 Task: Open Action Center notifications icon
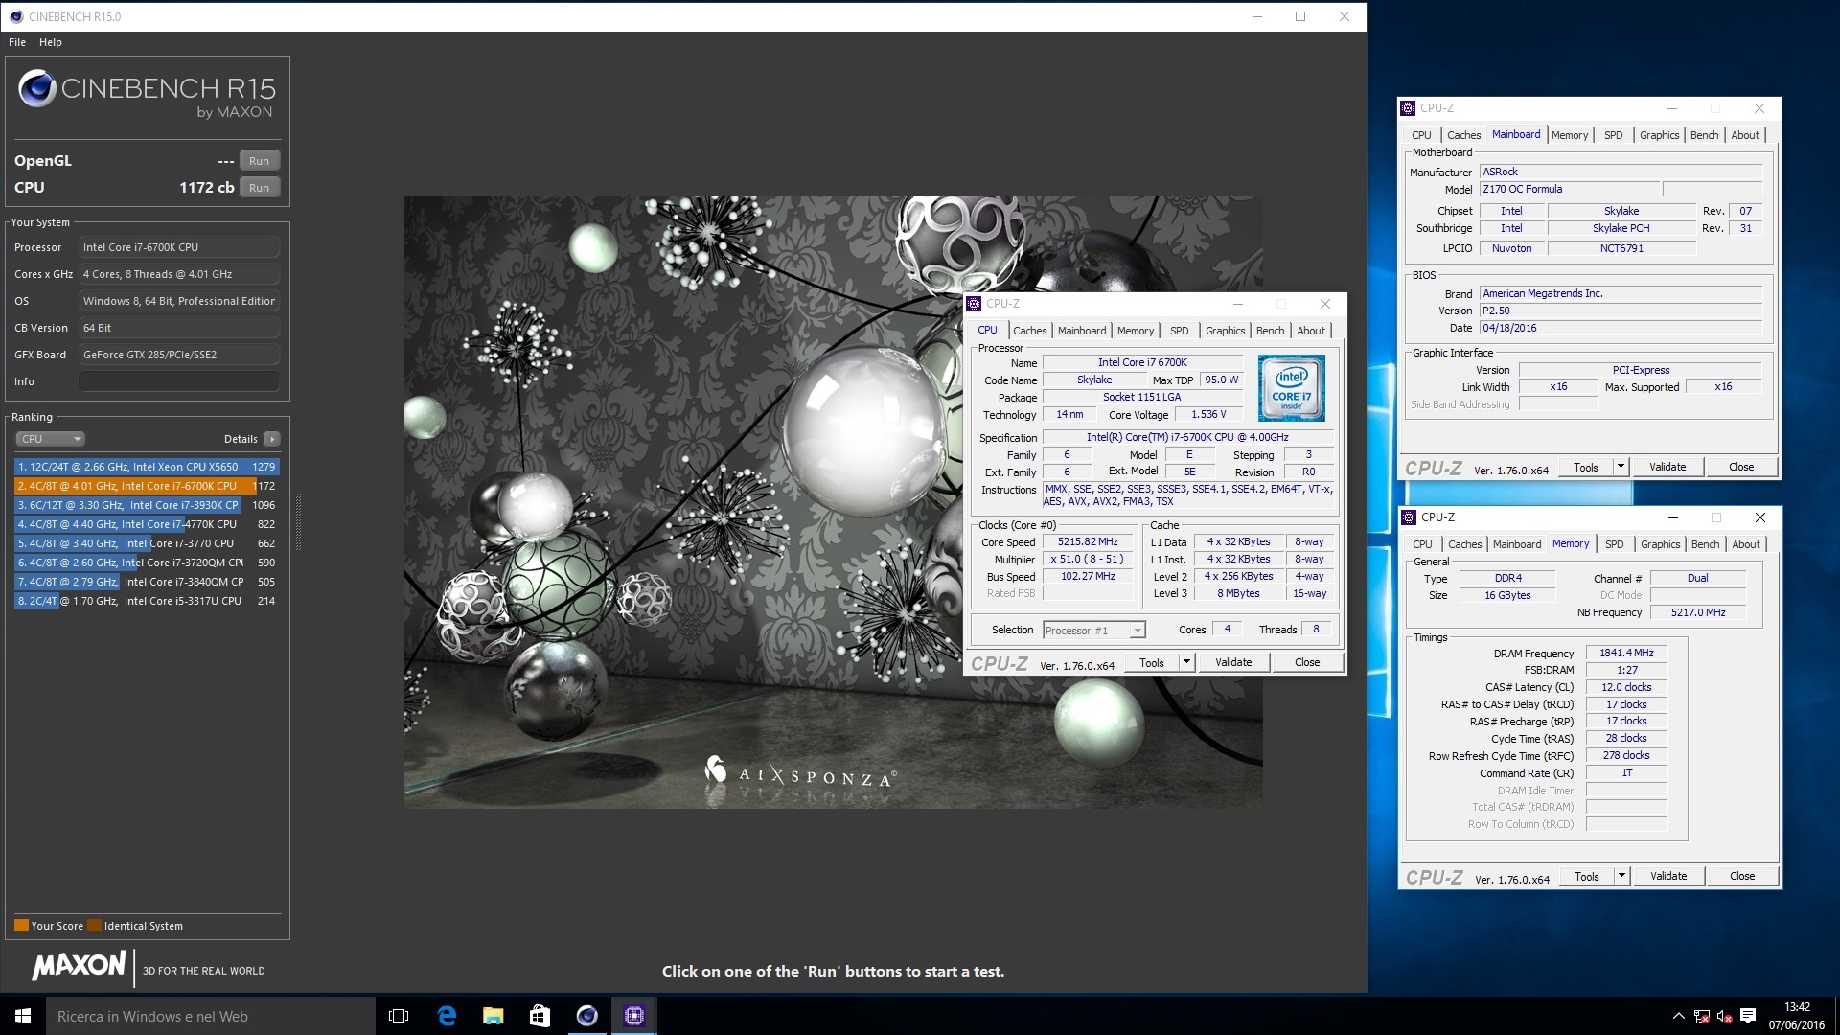(1748, 1016)
